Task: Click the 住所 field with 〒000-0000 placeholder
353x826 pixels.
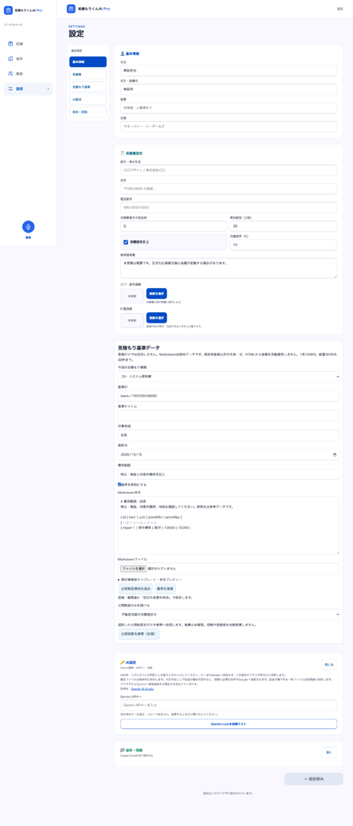Action: [x=228, y=189]
